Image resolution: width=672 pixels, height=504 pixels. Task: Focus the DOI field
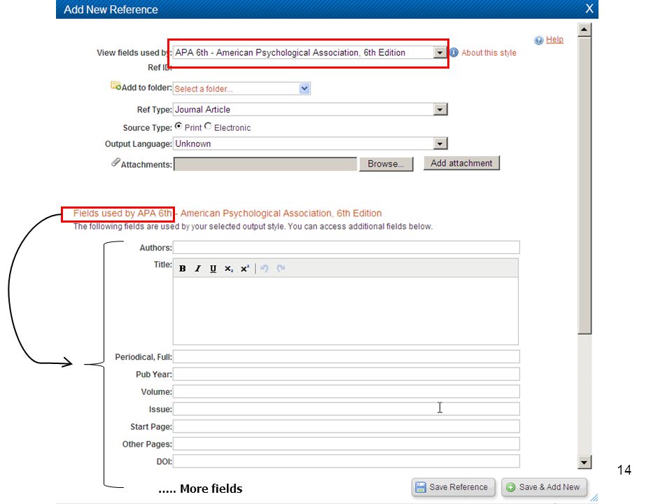pos(346,461)
